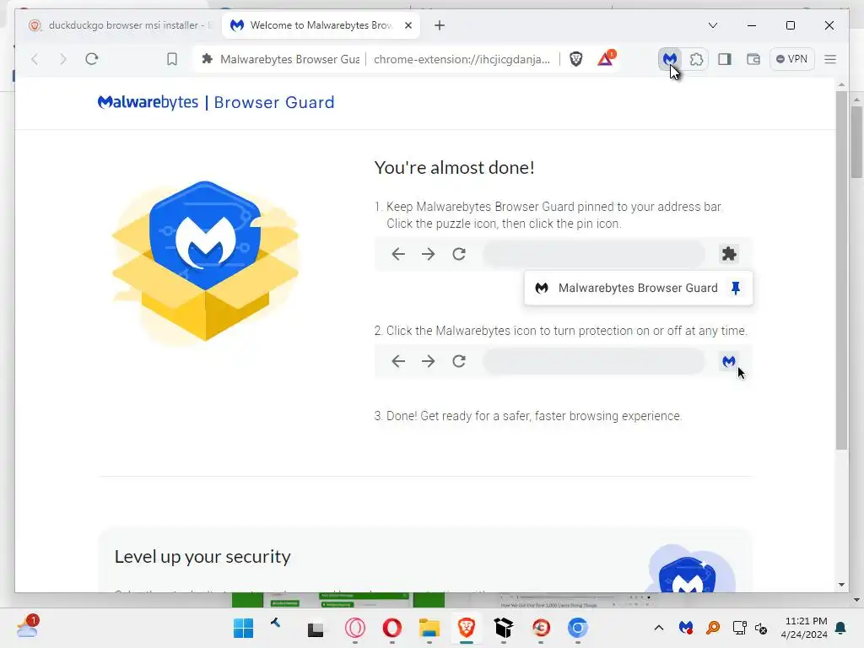The width and height of the screenshot is (864, 648).
Task: Click the page scrollbar down arrow
Action: coord(841,585)
